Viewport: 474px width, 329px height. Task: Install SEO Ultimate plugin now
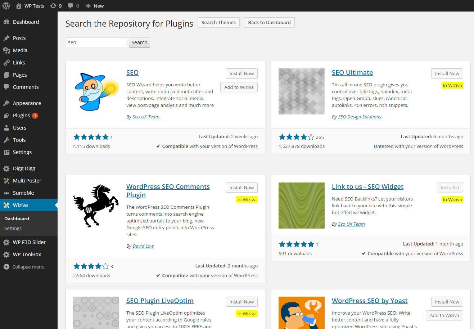coord(447,73)
